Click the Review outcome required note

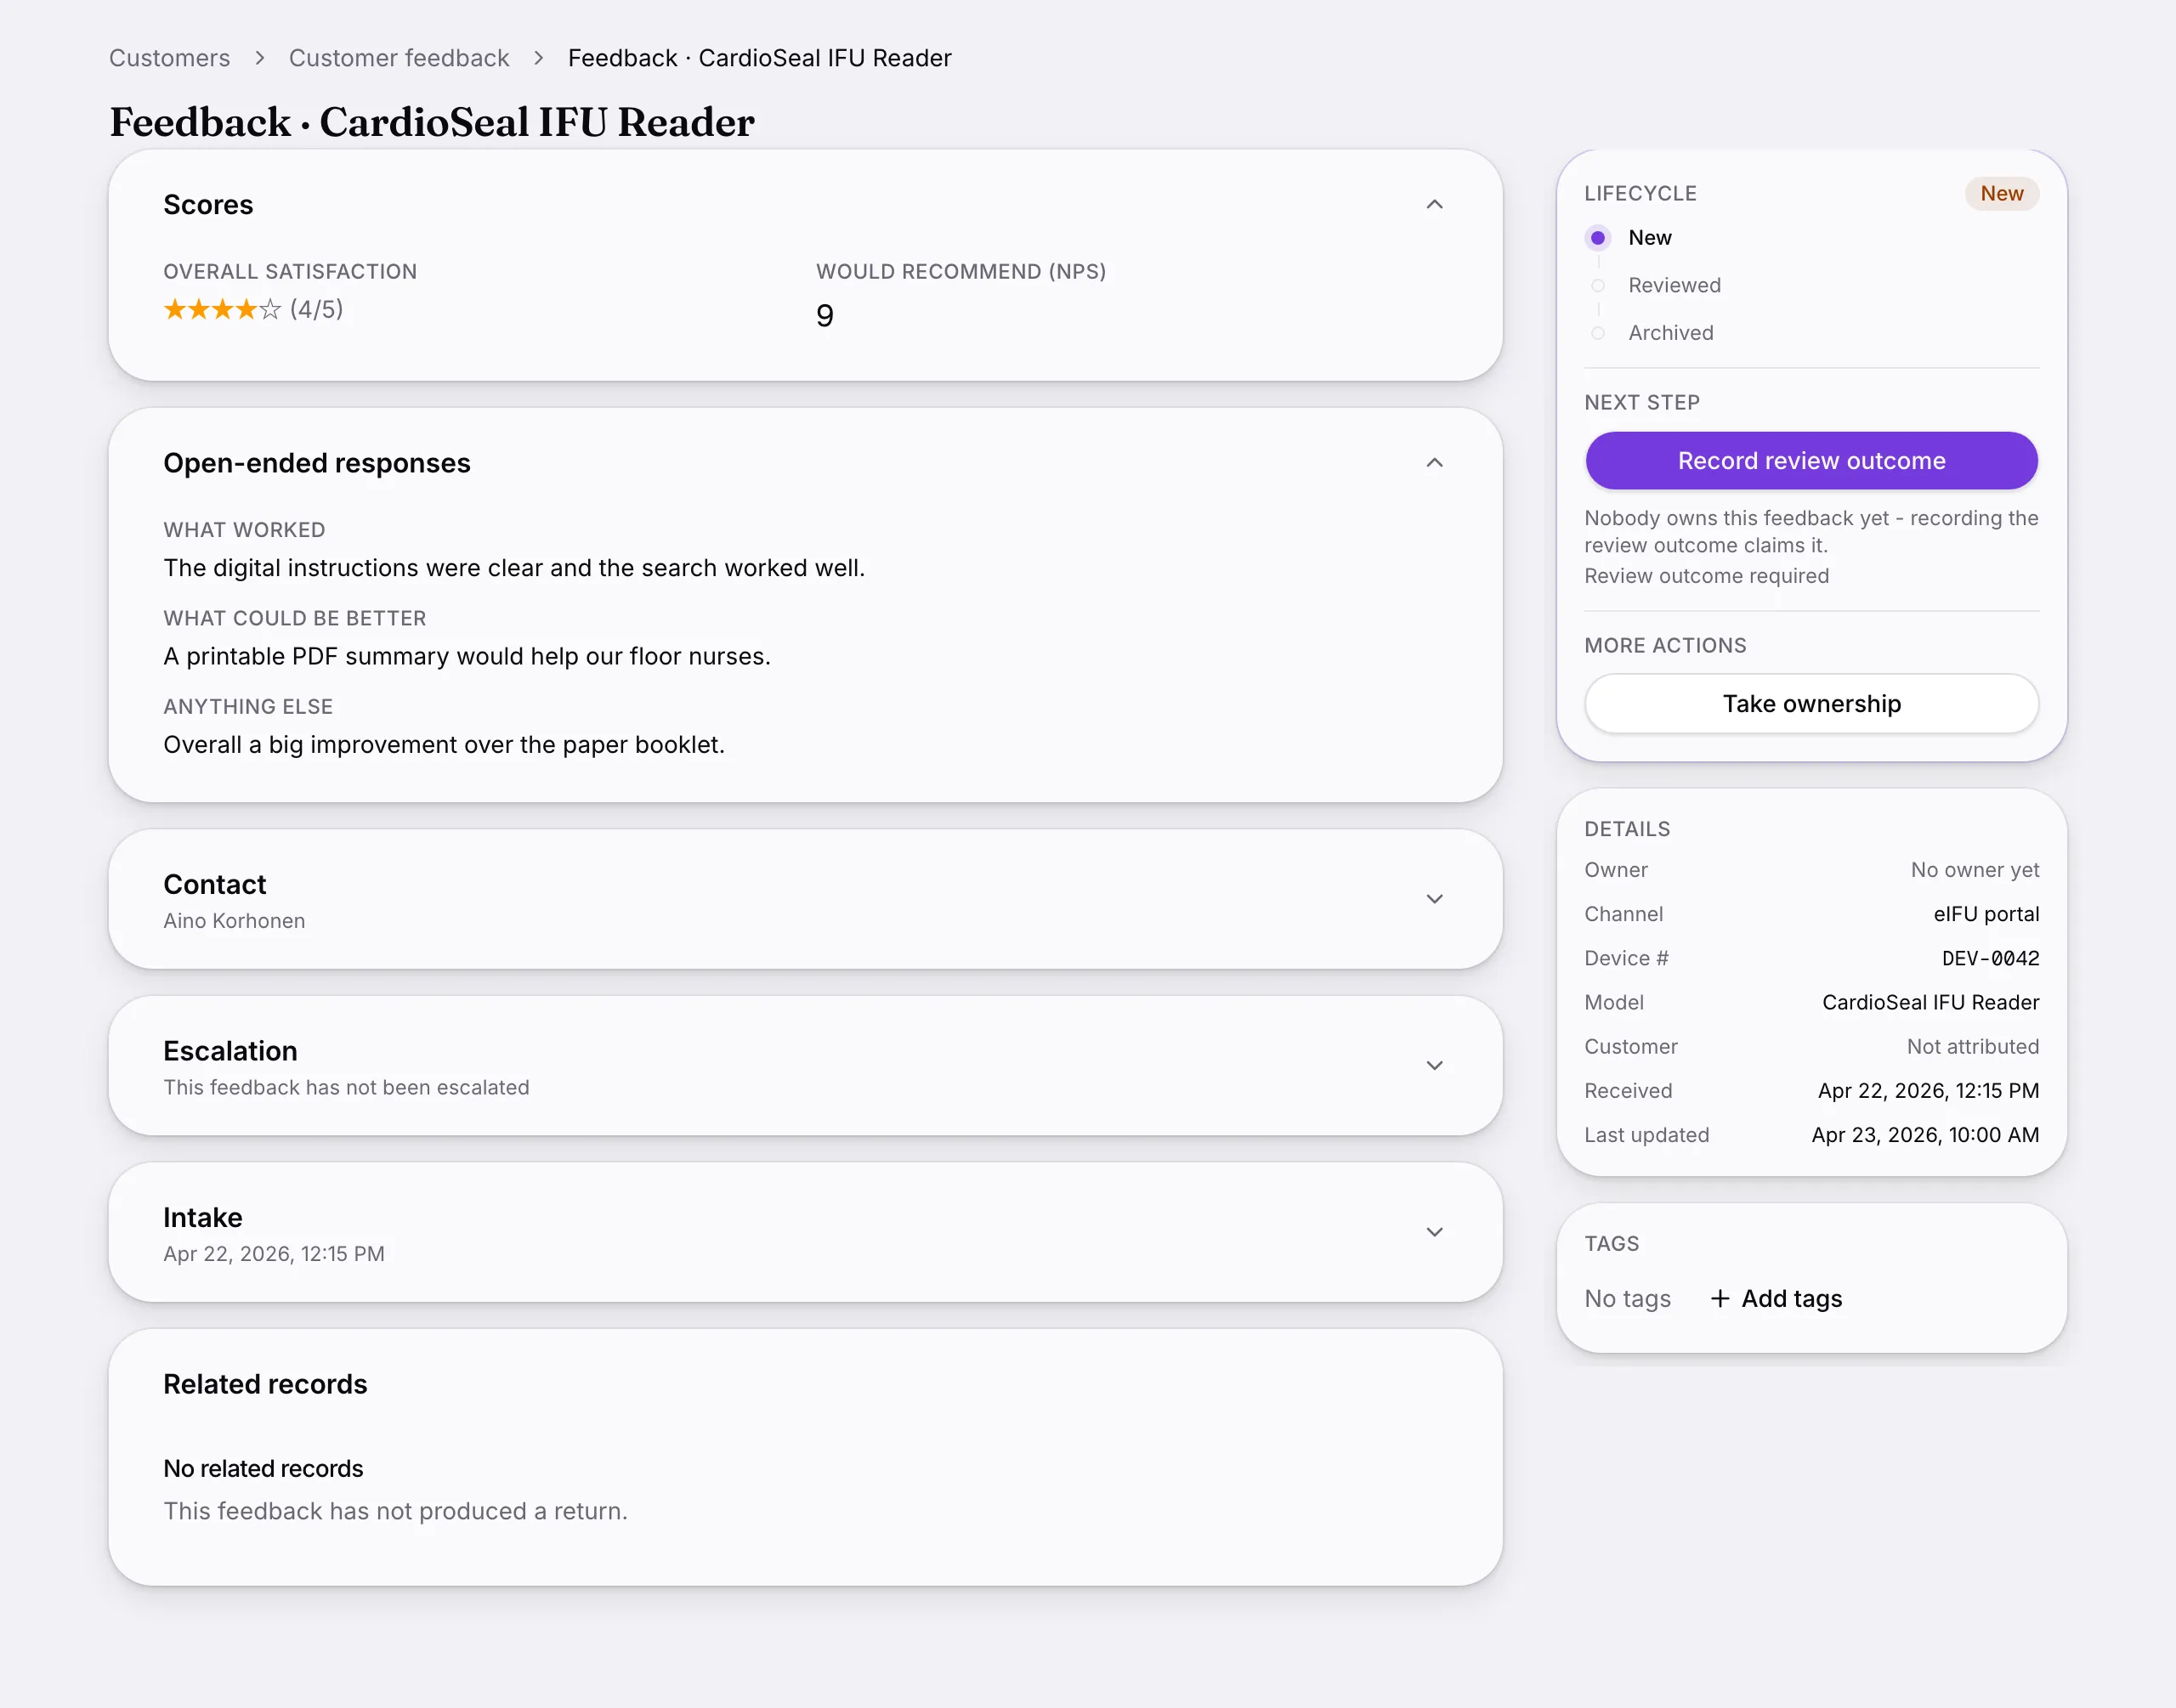[1706, 576]
